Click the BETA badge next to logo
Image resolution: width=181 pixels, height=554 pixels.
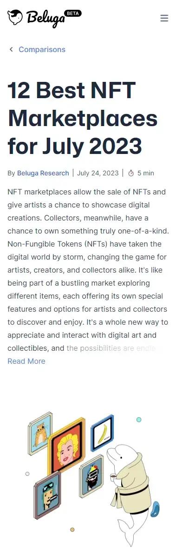(x=73, y=13)
